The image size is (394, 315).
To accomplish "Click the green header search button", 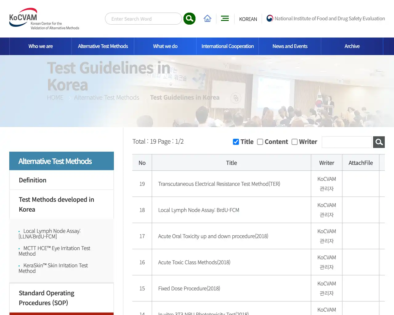I will pos(189,19).
